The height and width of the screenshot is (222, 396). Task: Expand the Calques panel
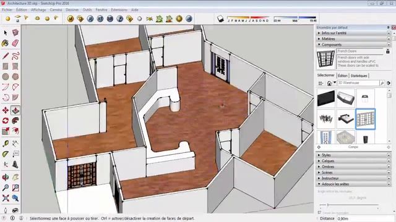pos(353,161)
